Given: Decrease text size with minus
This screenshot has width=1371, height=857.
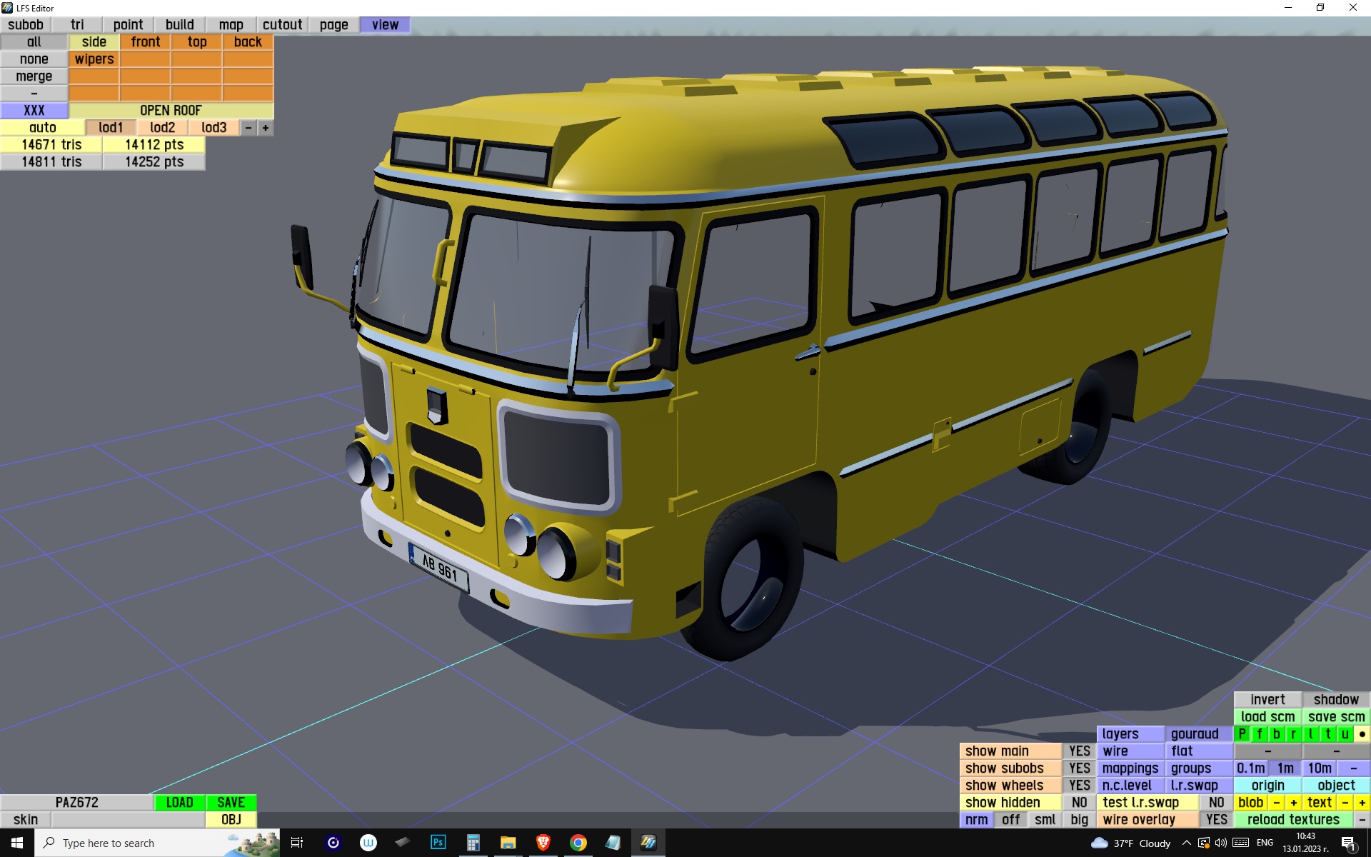Looking at the screenshot, I should point(1345,803).
